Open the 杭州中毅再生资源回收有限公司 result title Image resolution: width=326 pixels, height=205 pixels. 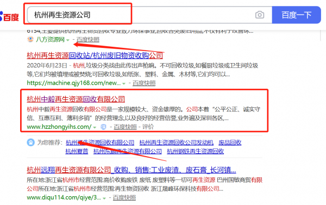tap(76, 100)
